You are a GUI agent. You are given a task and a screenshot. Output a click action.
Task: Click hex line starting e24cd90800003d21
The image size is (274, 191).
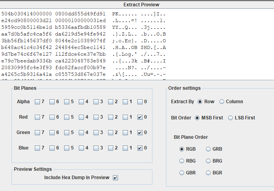tap(84, 21)
